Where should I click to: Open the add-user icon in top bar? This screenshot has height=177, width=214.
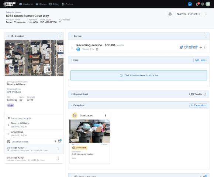(x=190, y=4)
